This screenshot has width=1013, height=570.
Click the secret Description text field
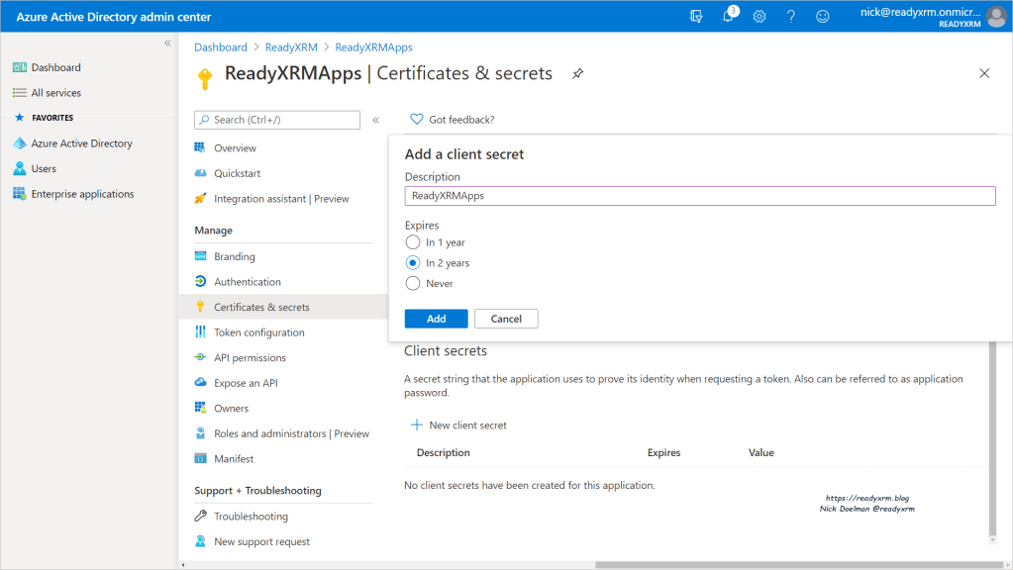(x=699, y=196)
